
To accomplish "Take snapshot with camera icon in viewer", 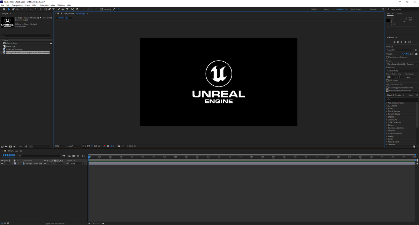I will [119, 146].
